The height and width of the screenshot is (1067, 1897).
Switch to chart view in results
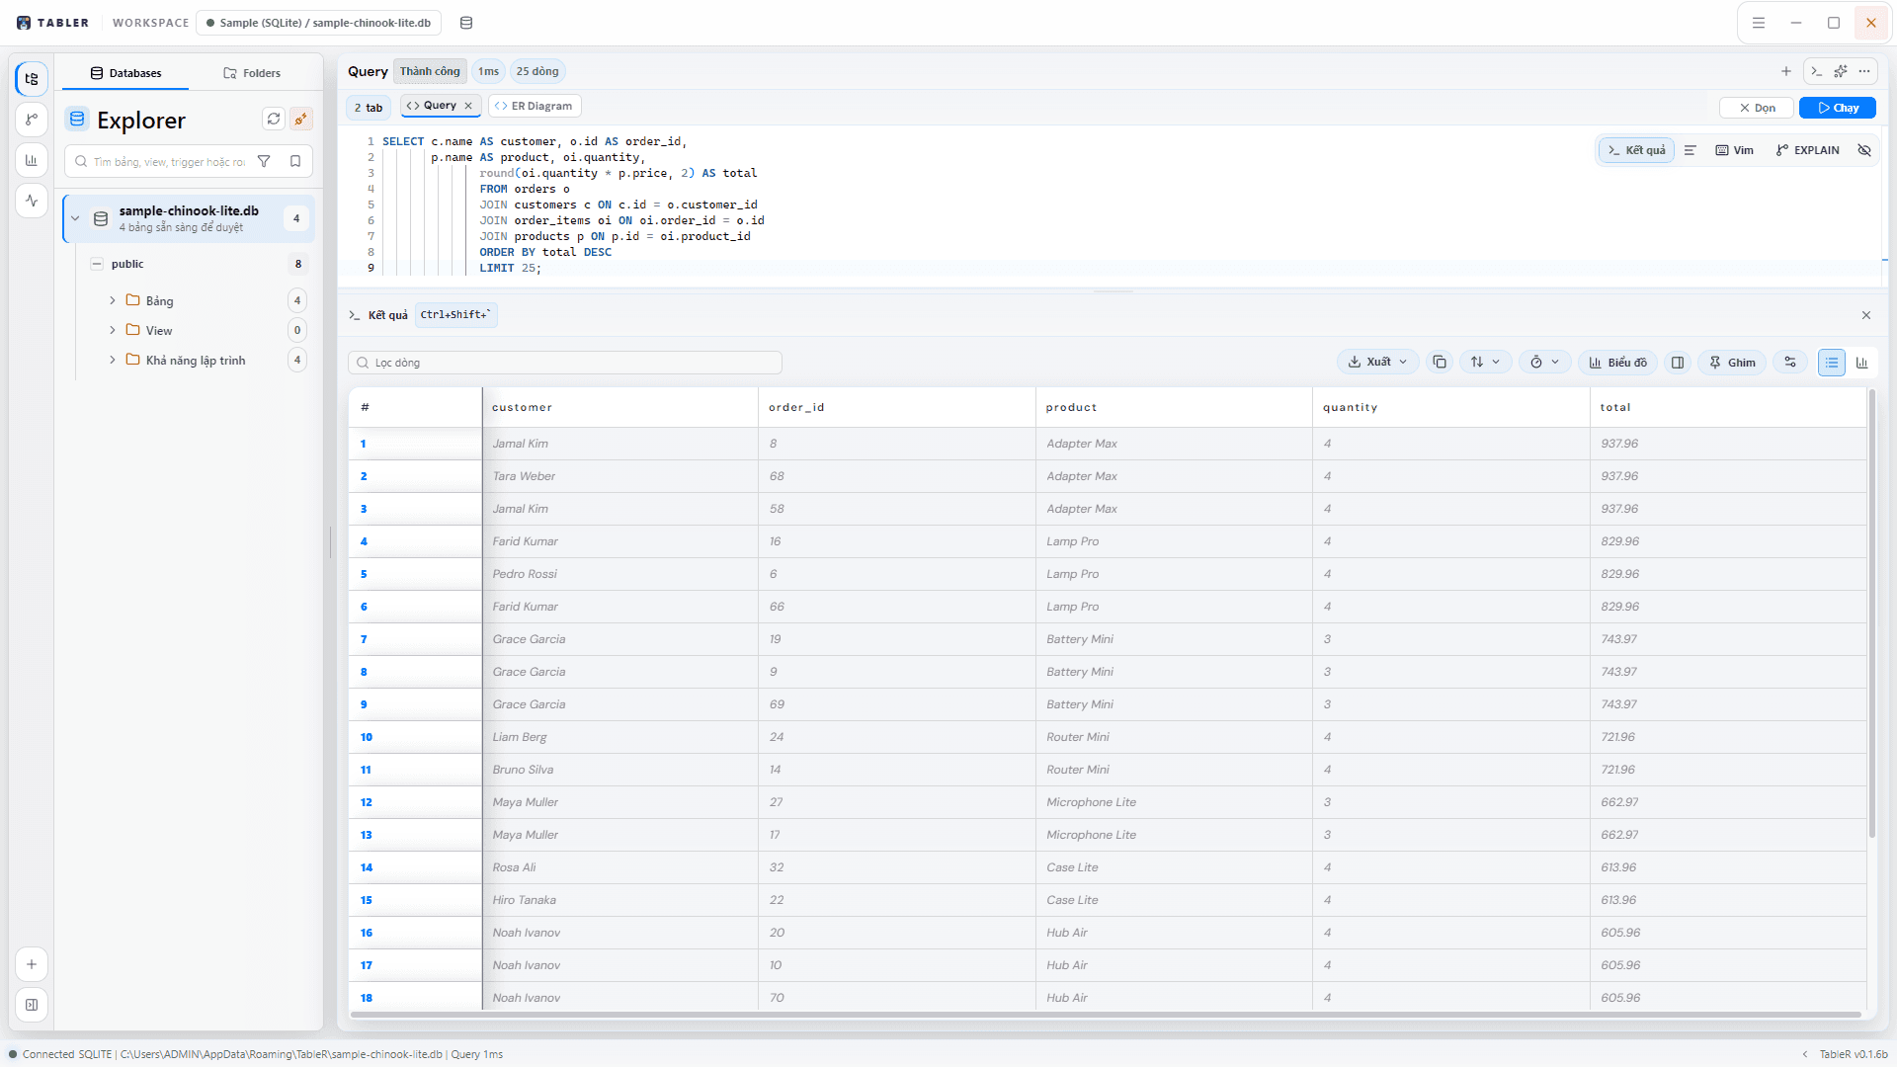point(1862,363)
